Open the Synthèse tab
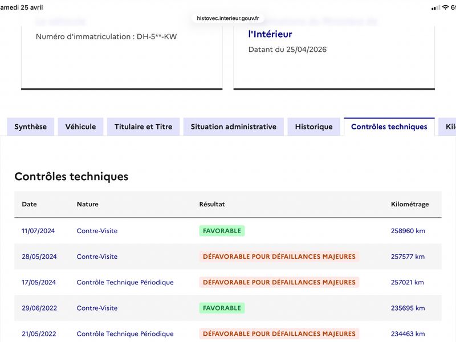 pos(31,127)
